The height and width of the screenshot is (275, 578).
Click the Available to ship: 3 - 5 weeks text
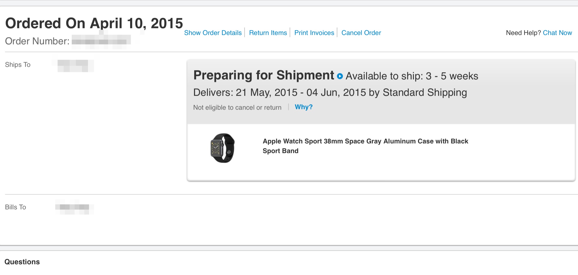(412, 76)
